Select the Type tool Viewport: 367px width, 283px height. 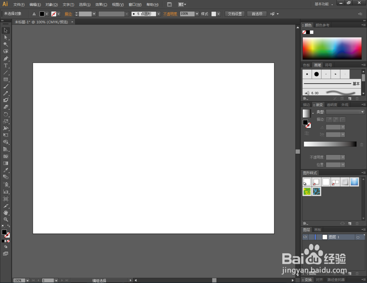click(x=6, y=66)
